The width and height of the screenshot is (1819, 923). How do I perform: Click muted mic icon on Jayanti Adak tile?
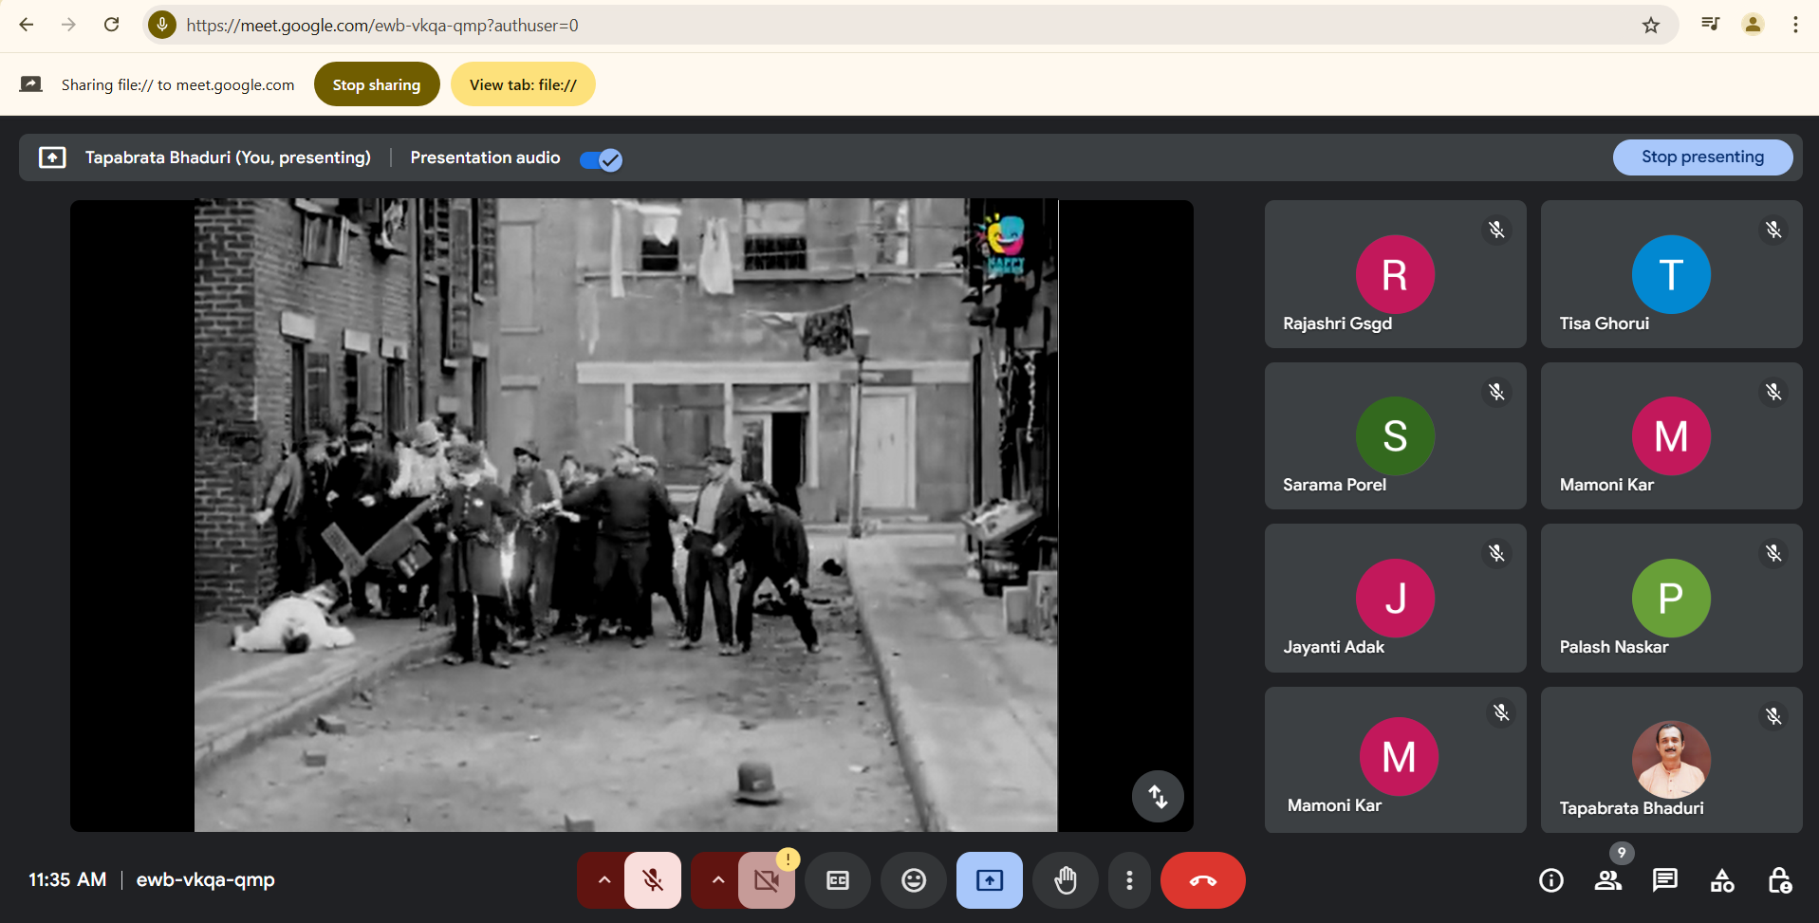[1496, 553]
